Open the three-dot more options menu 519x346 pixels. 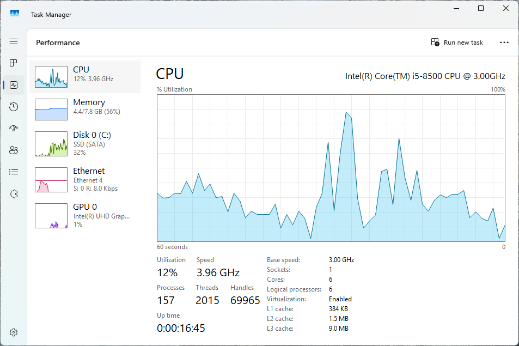[504, 43]
